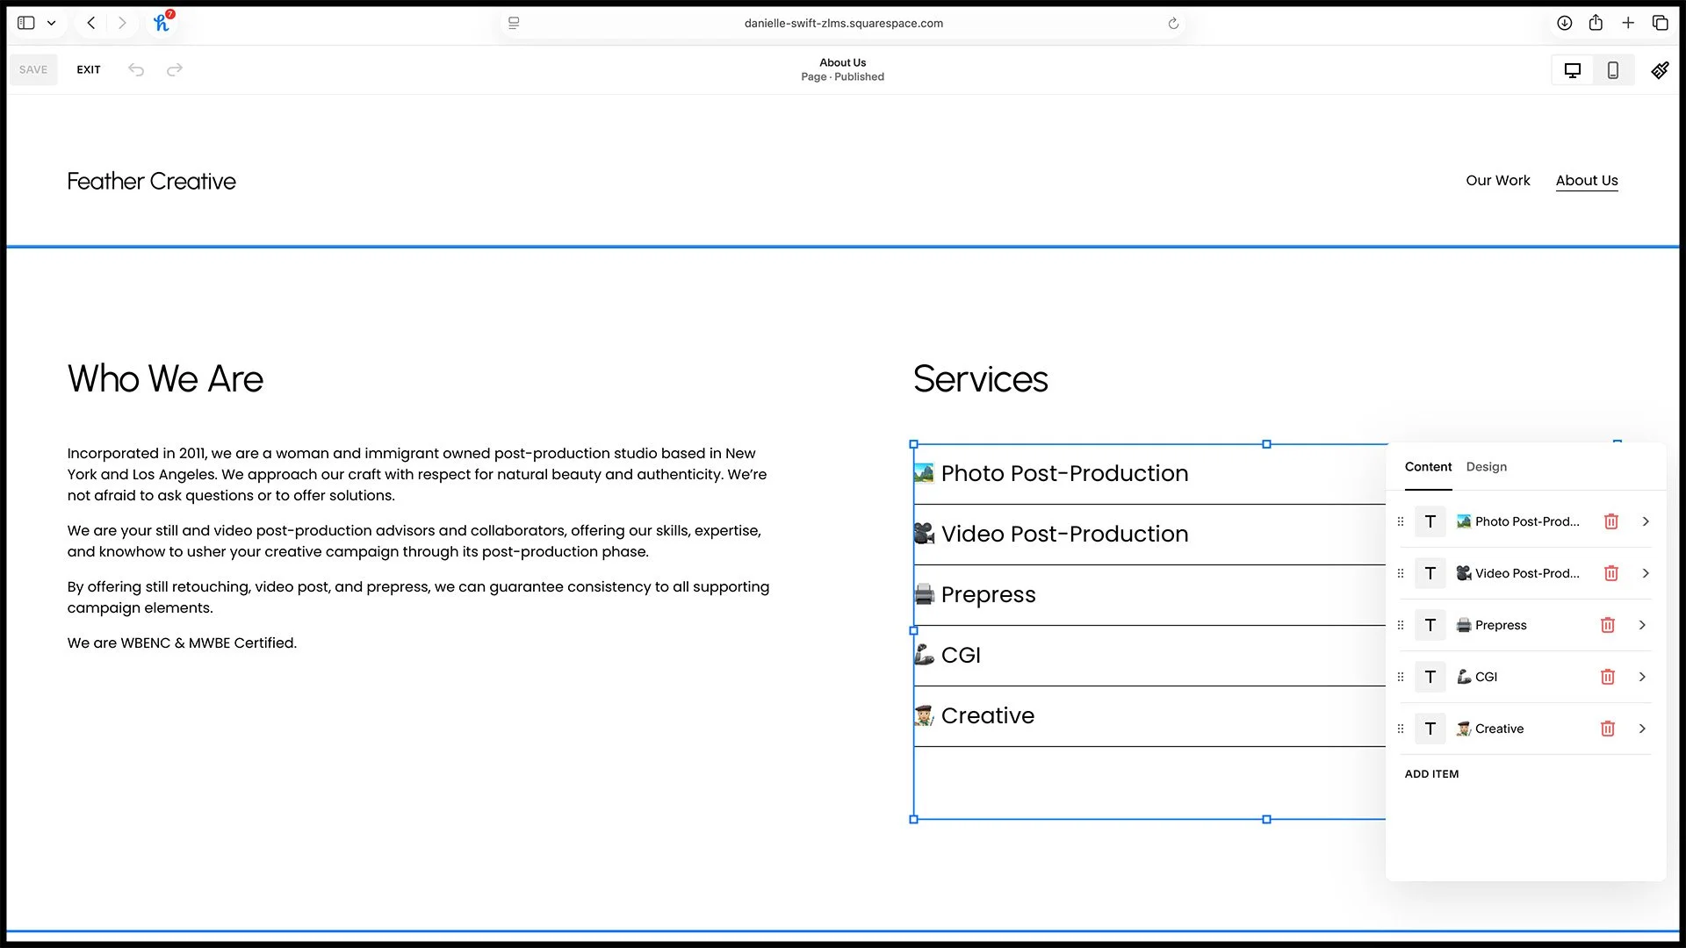Viewport: 1686px width, 948px height.
Task: Delete the Prepress list item
Action: [x=1608, y=625]
